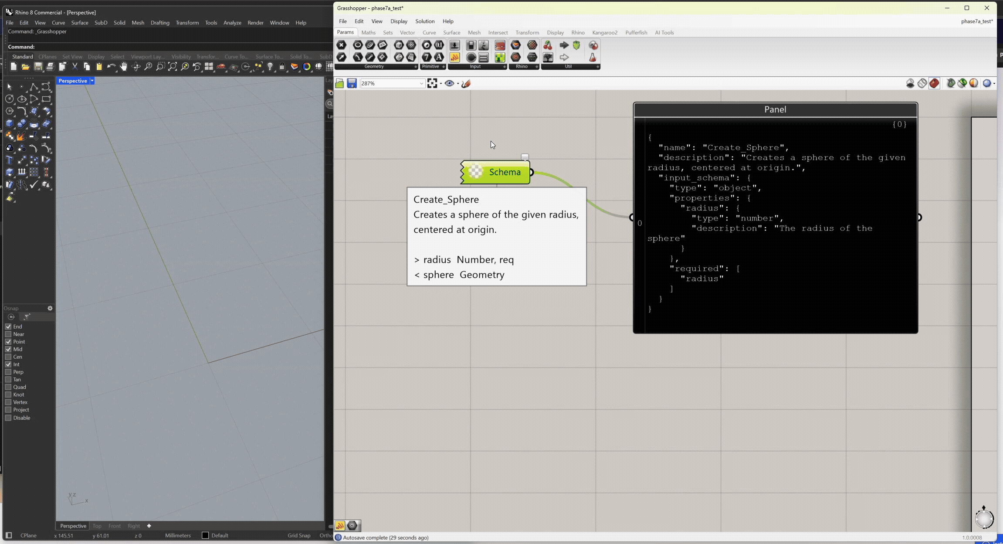Open Osnap settings gear icon
The width and height of the screenshot is (1003, 544).
tap(50, 308)
